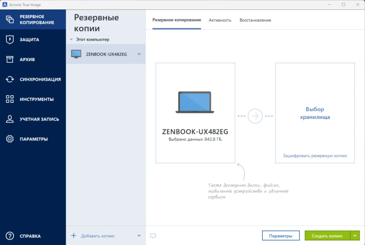Click the Резервное копирование label in the sidebar
Viewport: 365px width, 245px height.
pos(37,20)
